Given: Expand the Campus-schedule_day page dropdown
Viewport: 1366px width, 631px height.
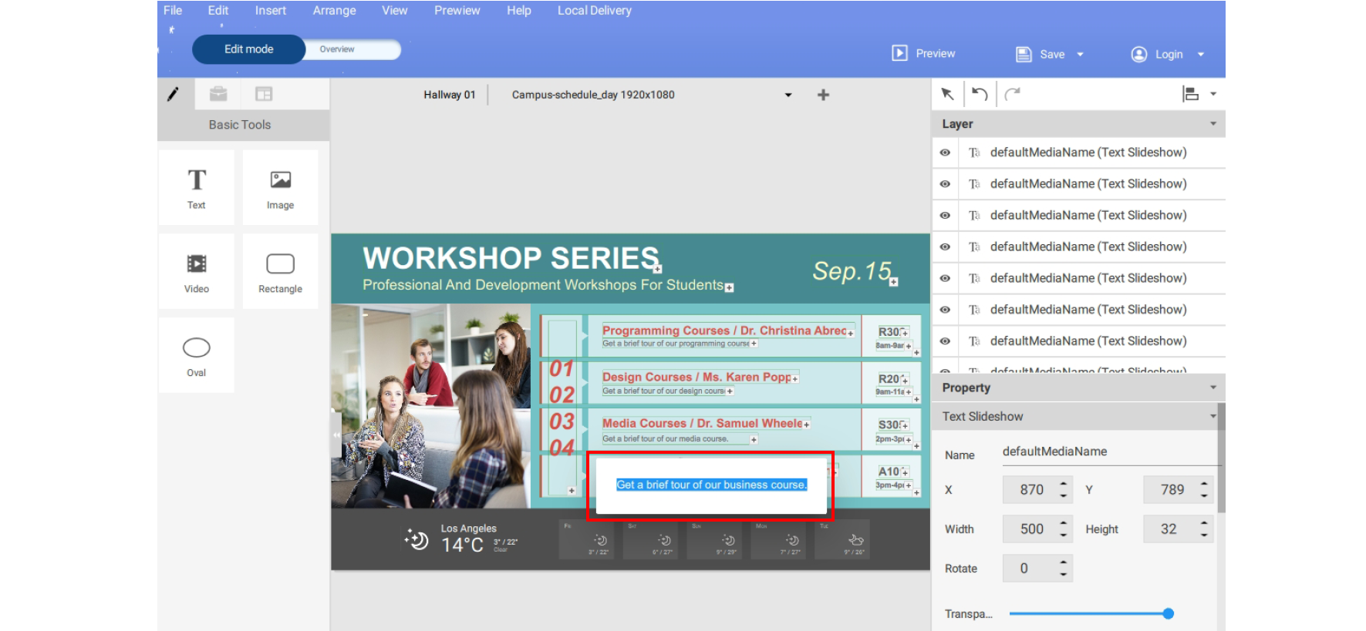Looking at the screenshot, I should click(788, 95).
